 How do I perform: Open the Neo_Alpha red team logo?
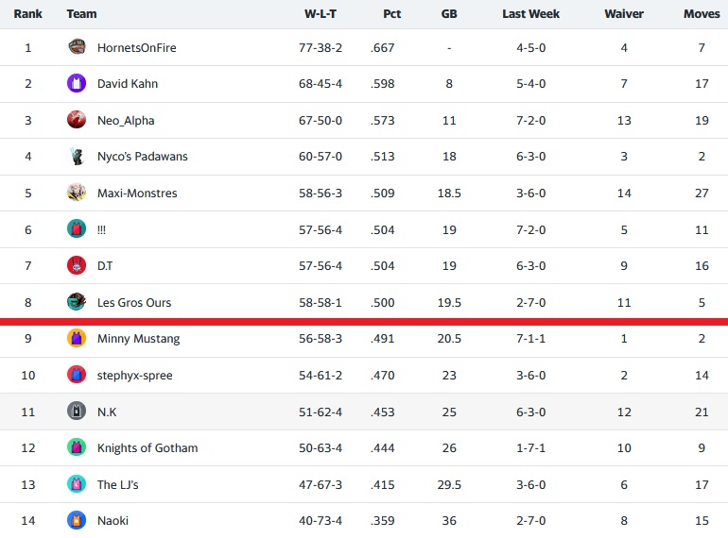[77, 120]
